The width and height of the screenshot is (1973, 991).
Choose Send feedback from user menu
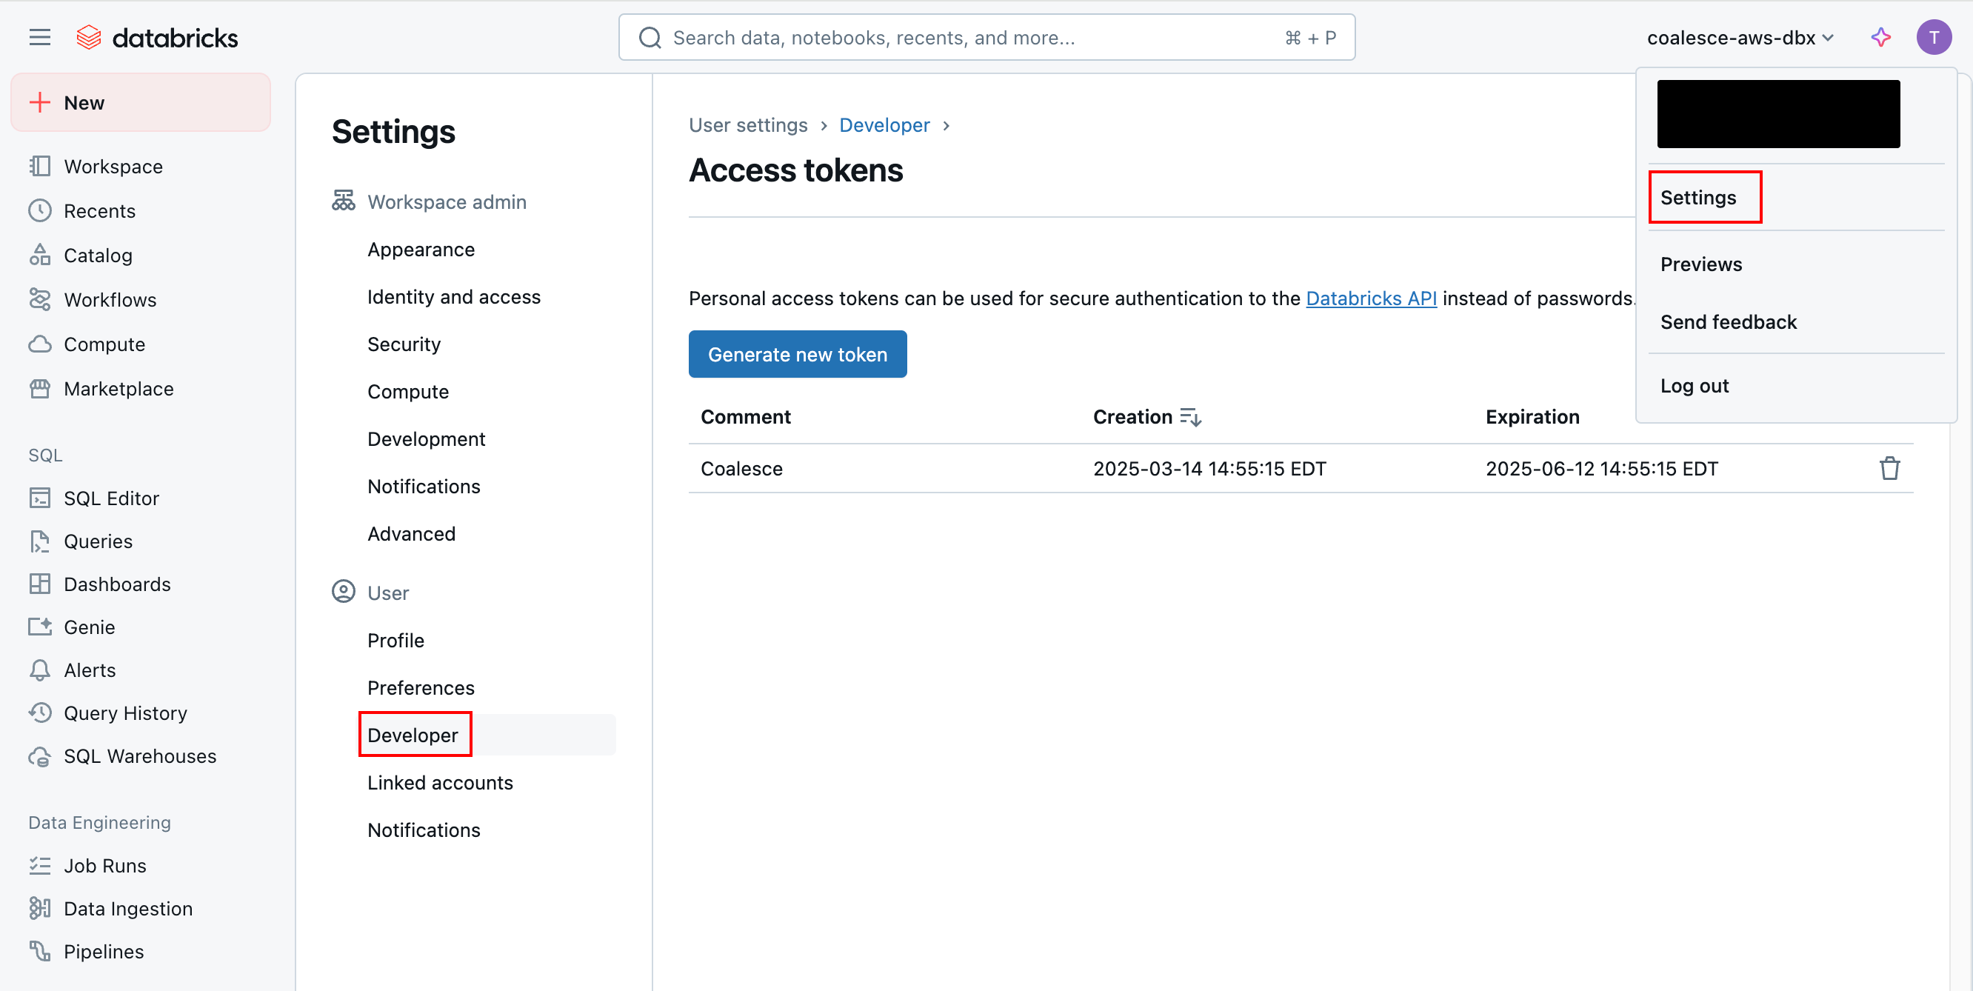pos(1728,321)
